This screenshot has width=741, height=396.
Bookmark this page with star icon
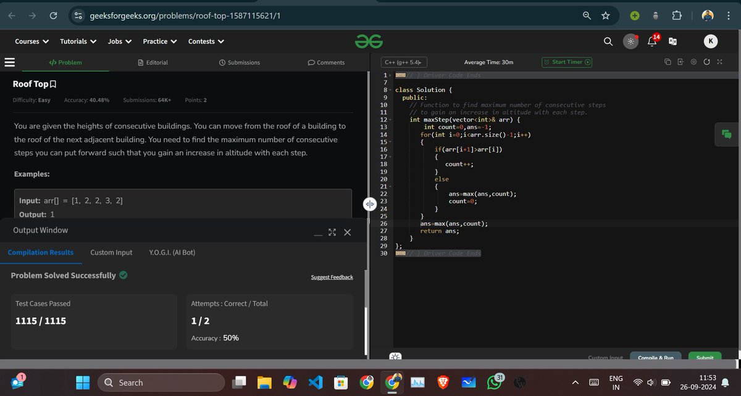[x=606, y=16]
